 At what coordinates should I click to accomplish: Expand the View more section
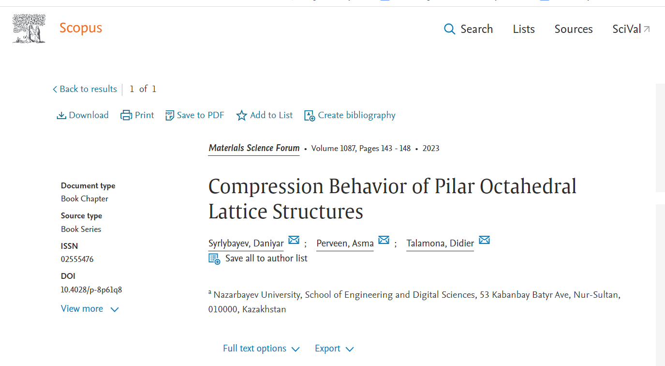coord(90,309)
